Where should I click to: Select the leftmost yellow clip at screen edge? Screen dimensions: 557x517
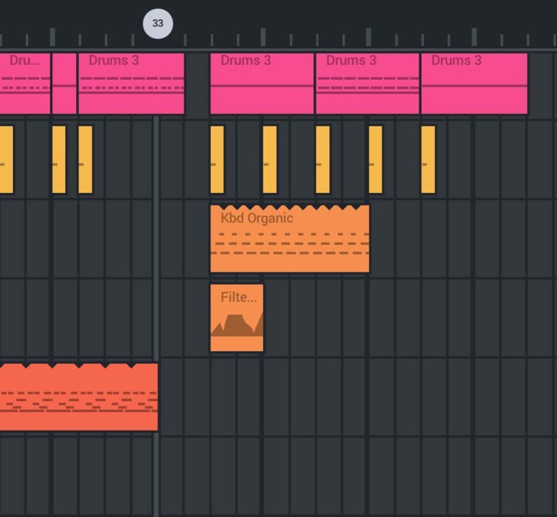pos(6,160)
